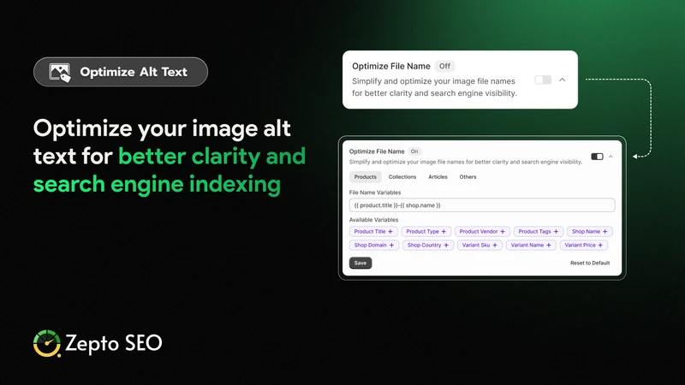Add the Variant Sku variable

[x=480, y=245]
